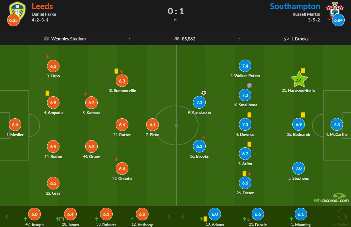Click the assist icon above Smallbone
The width and height of the screenshot is (351, 227).
(249, 85)
